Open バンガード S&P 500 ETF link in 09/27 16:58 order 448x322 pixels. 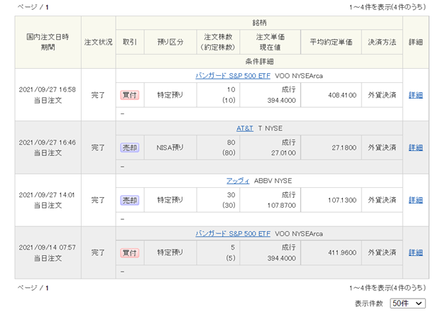(x=233, y=76)
